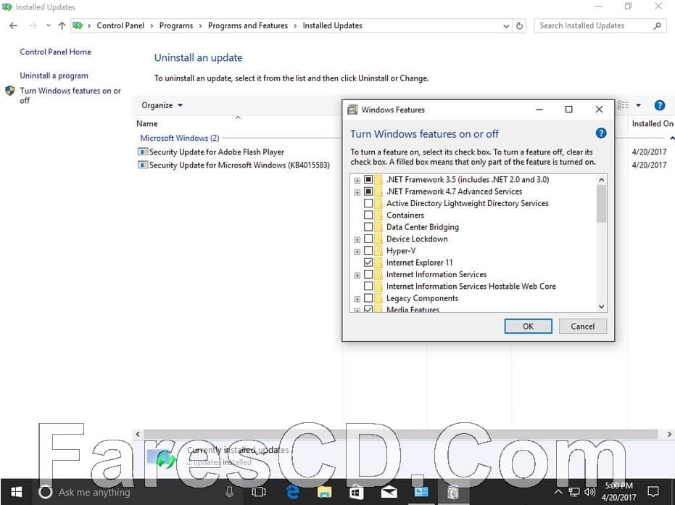The image size is (675, 505).
Task: Click the network tray icon
Action: 573,492
